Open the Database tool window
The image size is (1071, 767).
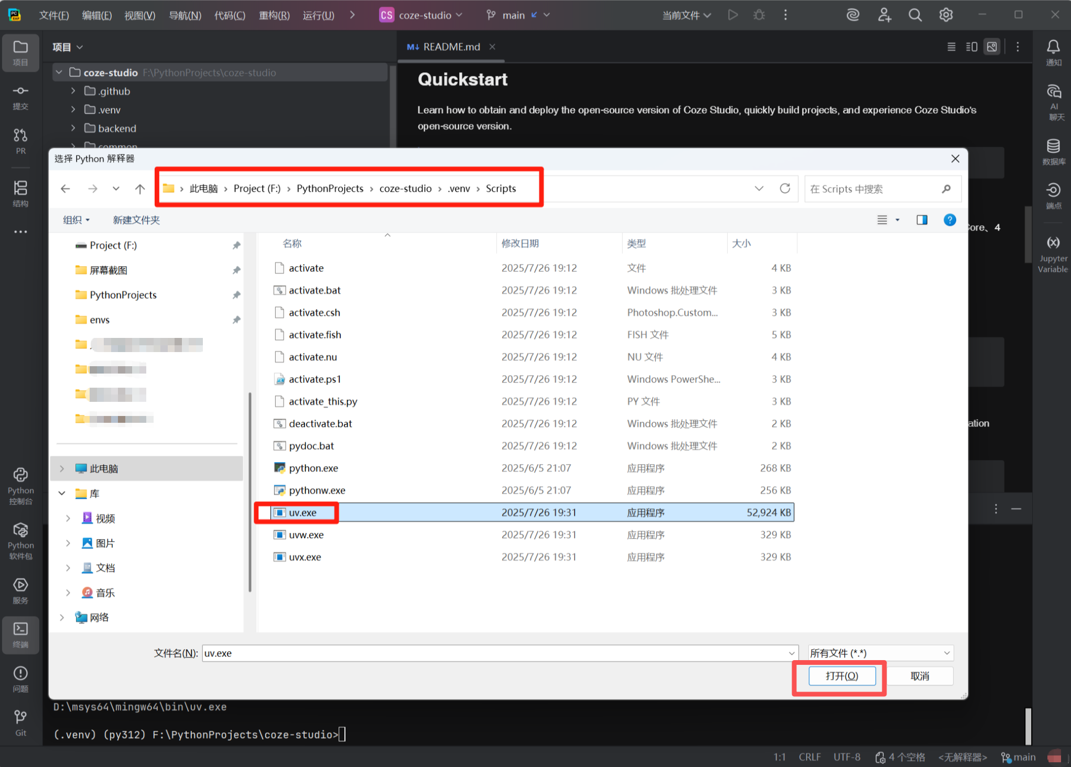click(x=1053, y=151)
